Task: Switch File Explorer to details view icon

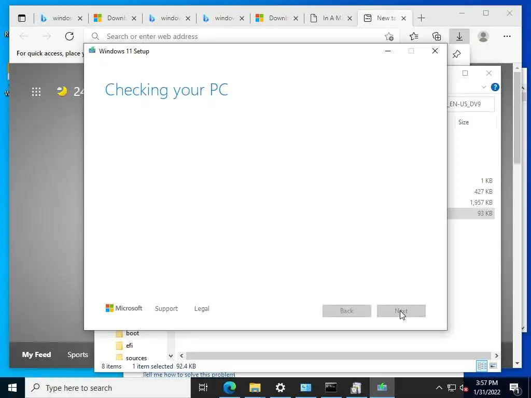Action: [482, 366]
